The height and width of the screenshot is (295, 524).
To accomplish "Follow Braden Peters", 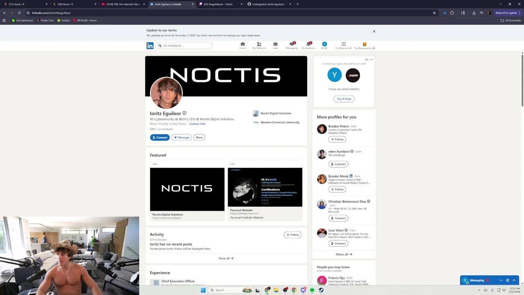I will (337, 139).
